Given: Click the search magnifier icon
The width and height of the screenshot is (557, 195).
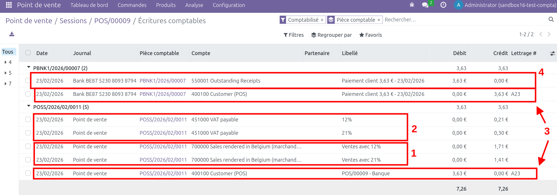Looking at the screenshot, I should [551, 19].
